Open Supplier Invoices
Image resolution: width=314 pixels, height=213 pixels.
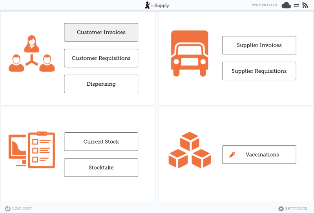(x=259, y=45)
